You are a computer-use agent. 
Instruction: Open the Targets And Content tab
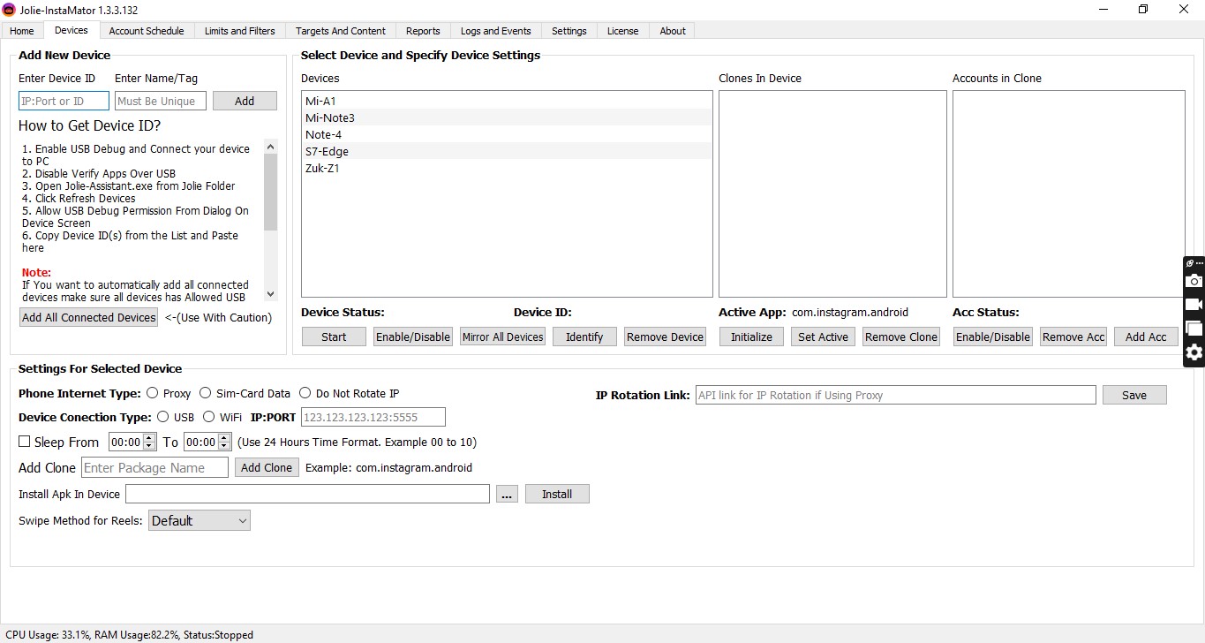[340, 31]
